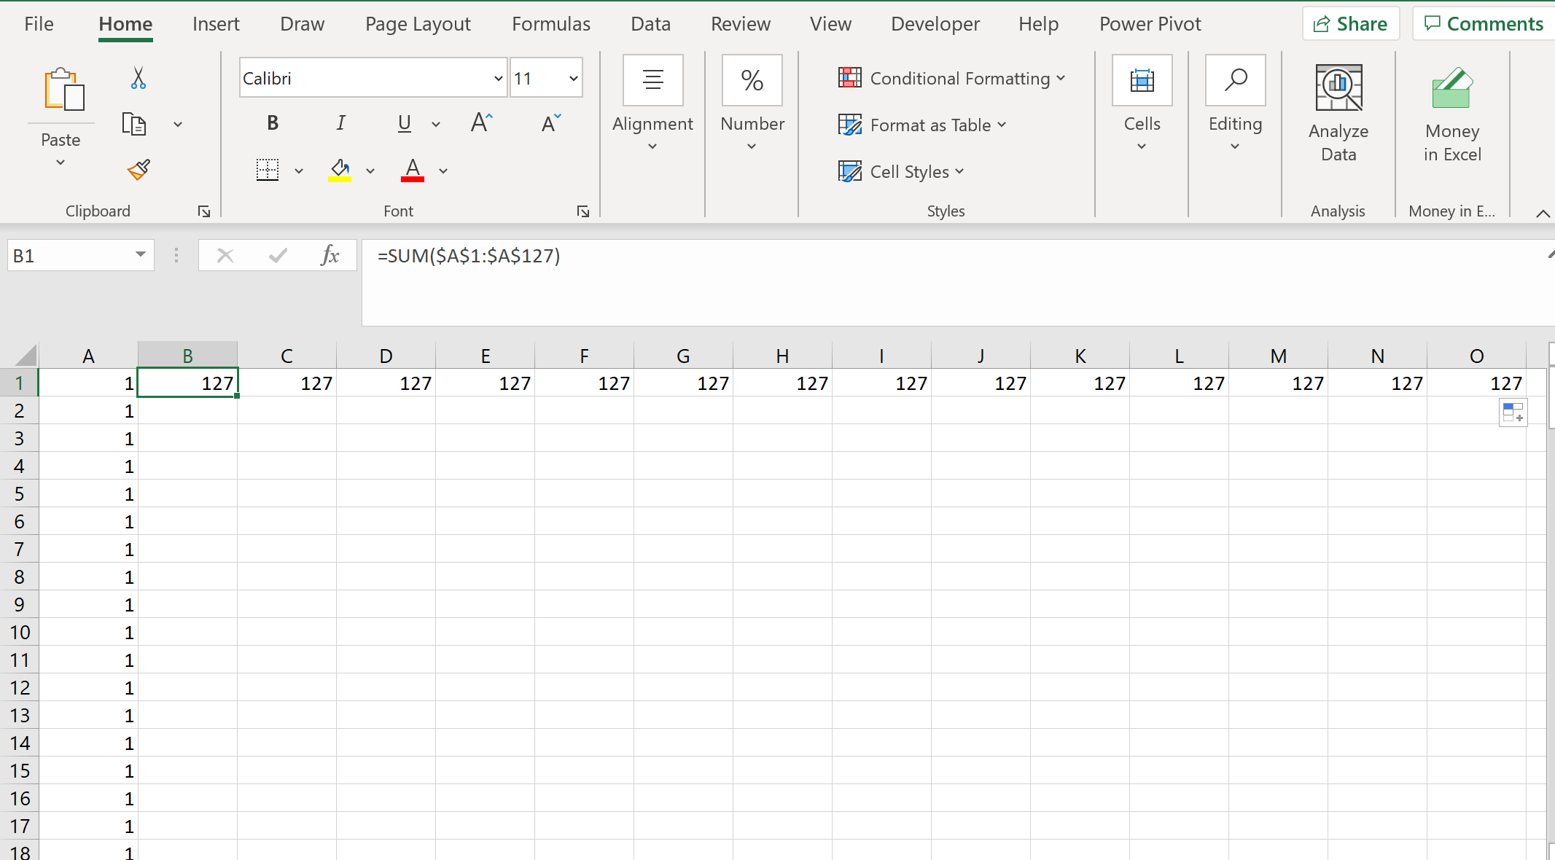
Task: Open the Comments pane button
Action: coord(1484,24)
